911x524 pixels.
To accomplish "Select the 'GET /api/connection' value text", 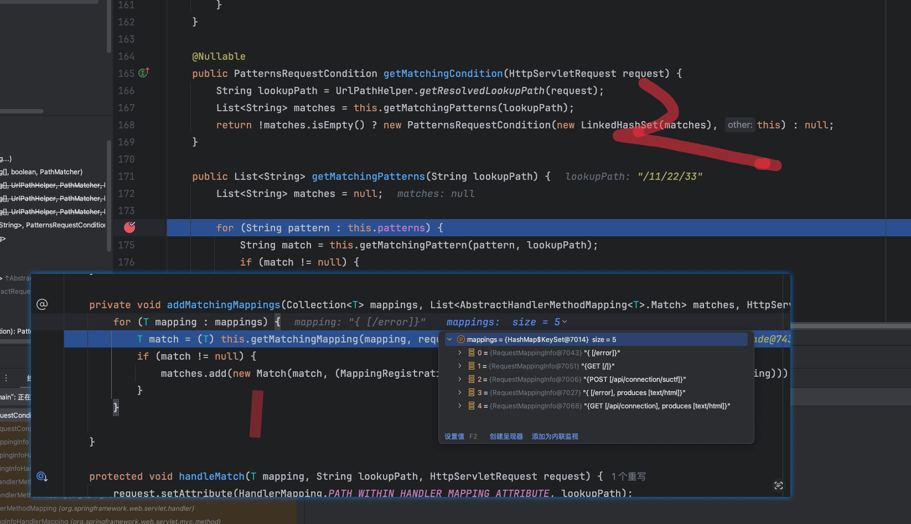I will coord(657,406).
